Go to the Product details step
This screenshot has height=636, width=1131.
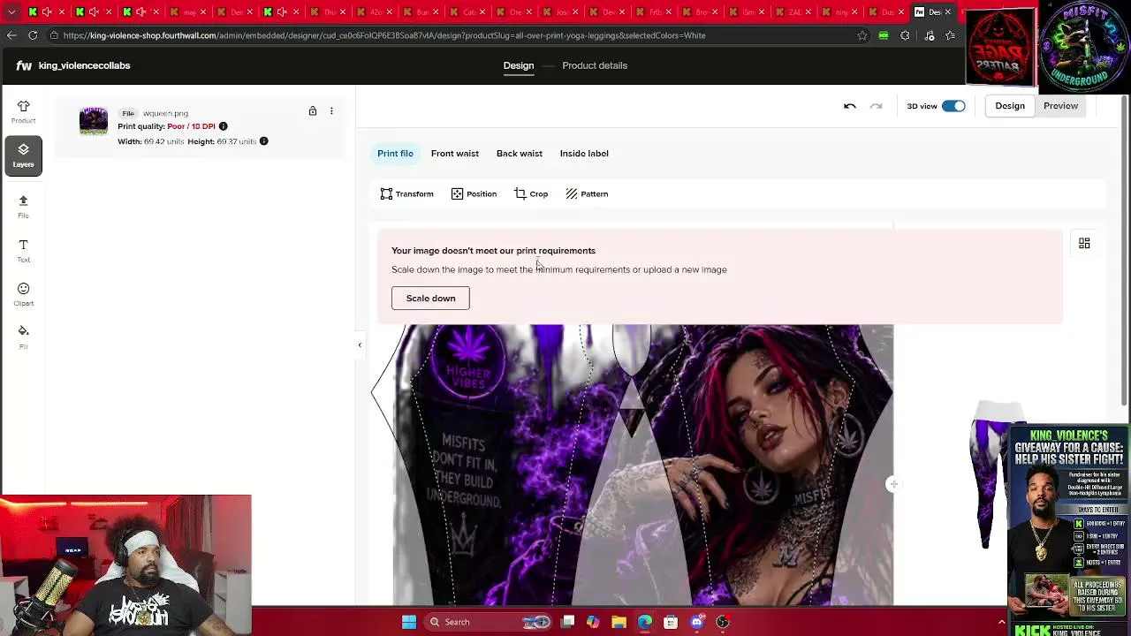point(595,65)
